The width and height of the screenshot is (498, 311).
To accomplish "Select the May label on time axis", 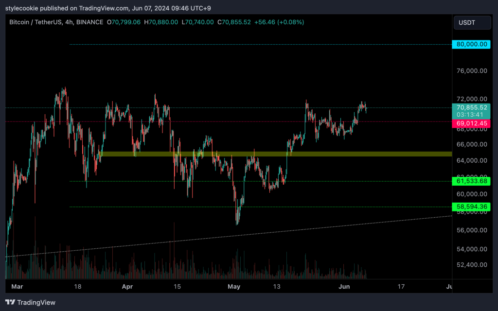I will click(234, 287).
